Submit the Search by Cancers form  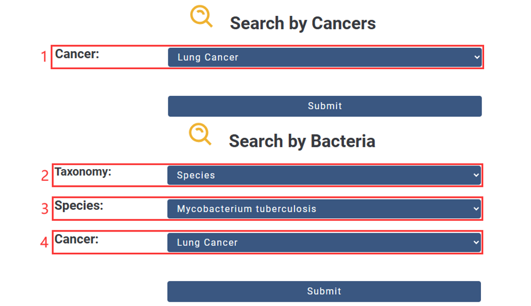pyautogui.click(x=324, y=106)
